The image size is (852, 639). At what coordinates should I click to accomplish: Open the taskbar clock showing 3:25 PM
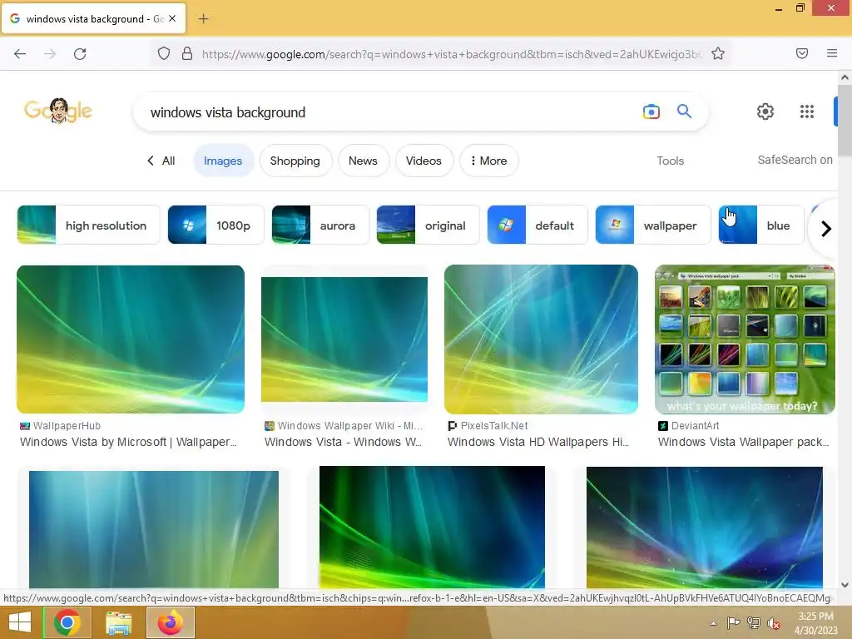(815, 622)
